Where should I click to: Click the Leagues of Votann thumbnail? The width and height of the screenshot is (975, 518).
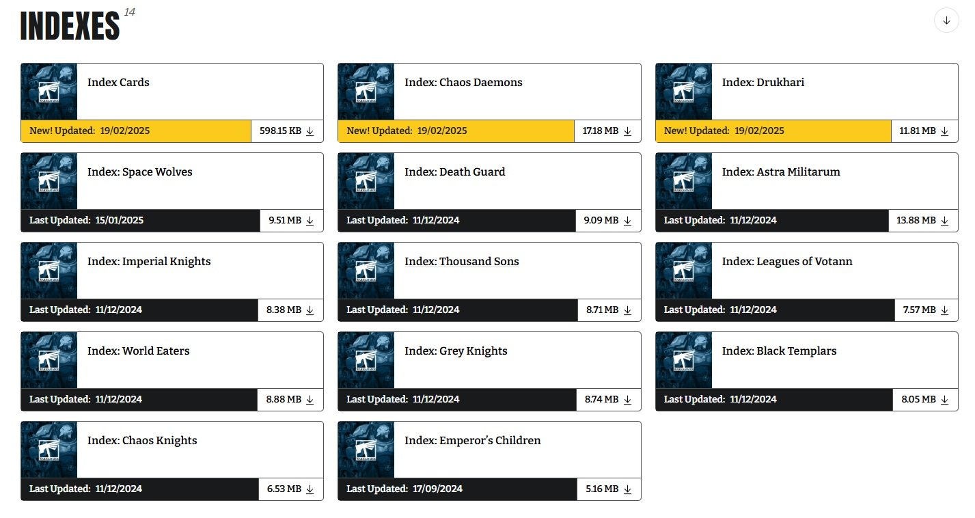(684, 271)
